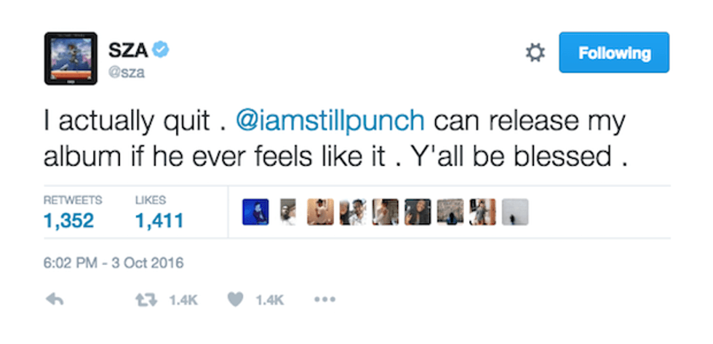This screenshot has width=713, height=344.
Task: Like the tweet with the heart icon
Action: (236, 300)
